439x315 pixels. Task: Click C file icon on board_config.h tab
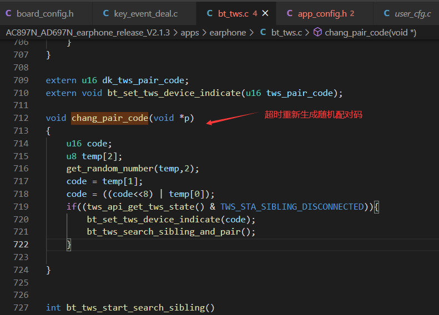tap(8, 13)
